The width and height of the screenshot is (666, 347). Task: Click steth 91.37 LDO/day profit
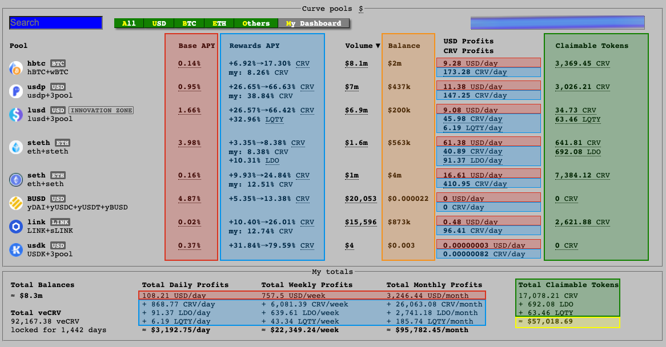[x=473, y=160]
